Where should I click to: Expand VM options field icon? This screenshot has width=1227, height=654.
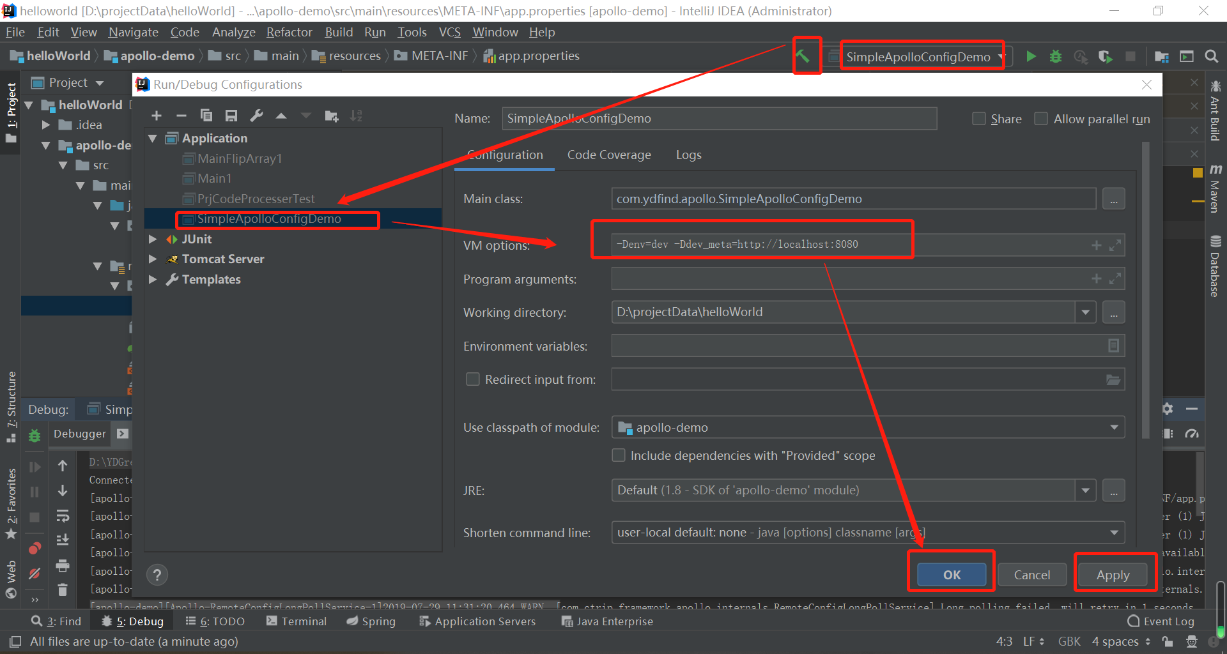coord(1115,245)
